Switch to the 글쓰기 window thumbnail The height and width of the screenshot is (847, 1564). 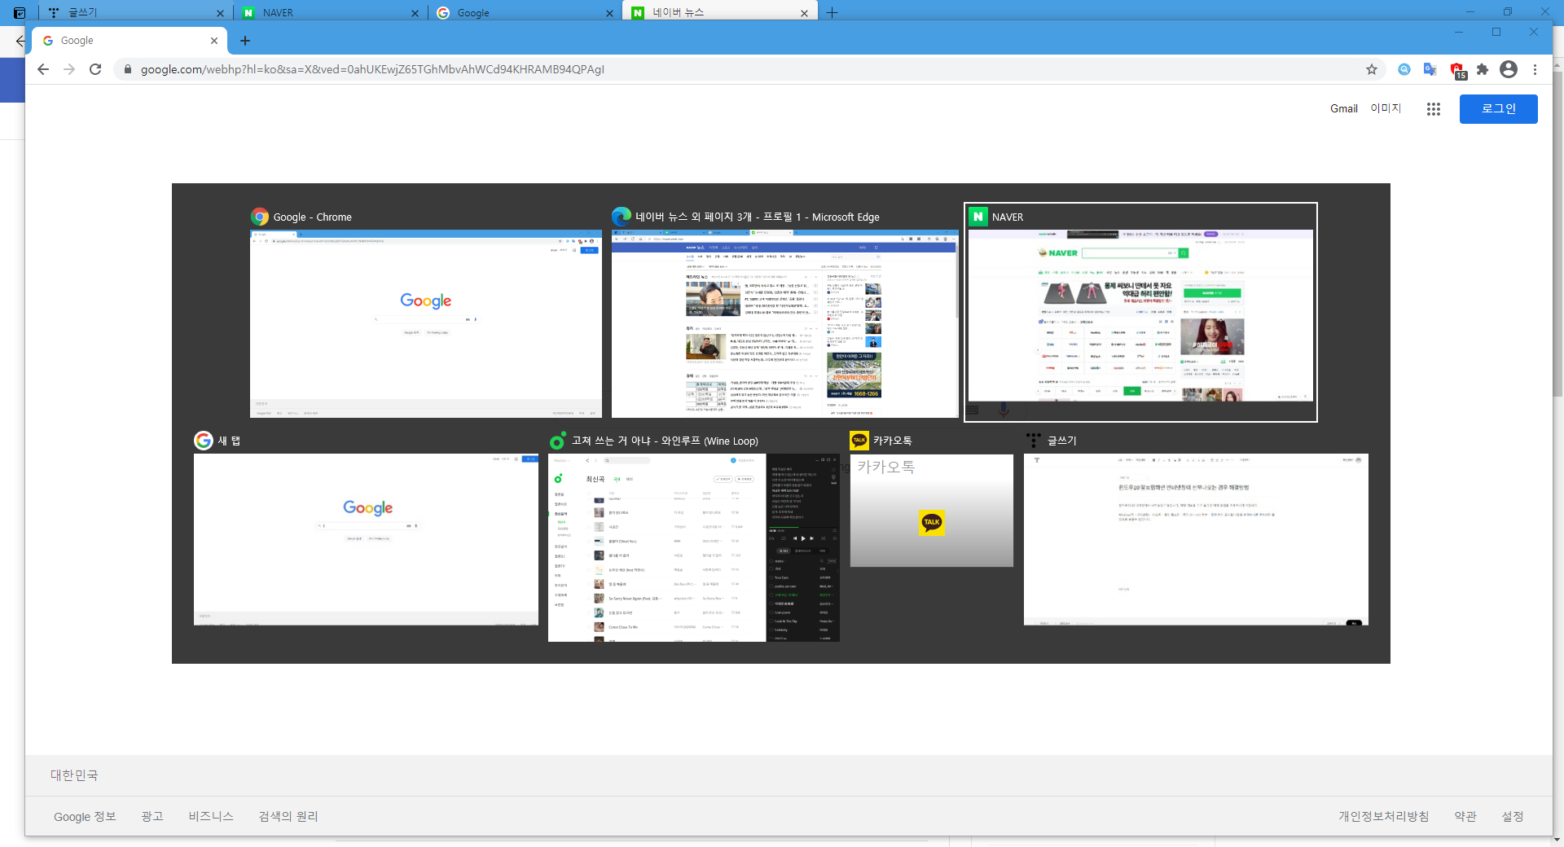pos(1196,539)
